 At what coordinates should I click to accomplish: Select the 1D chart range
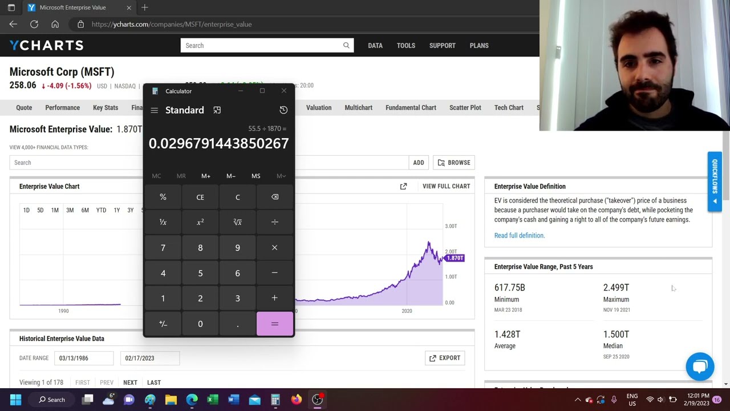[x=26, y=210]
